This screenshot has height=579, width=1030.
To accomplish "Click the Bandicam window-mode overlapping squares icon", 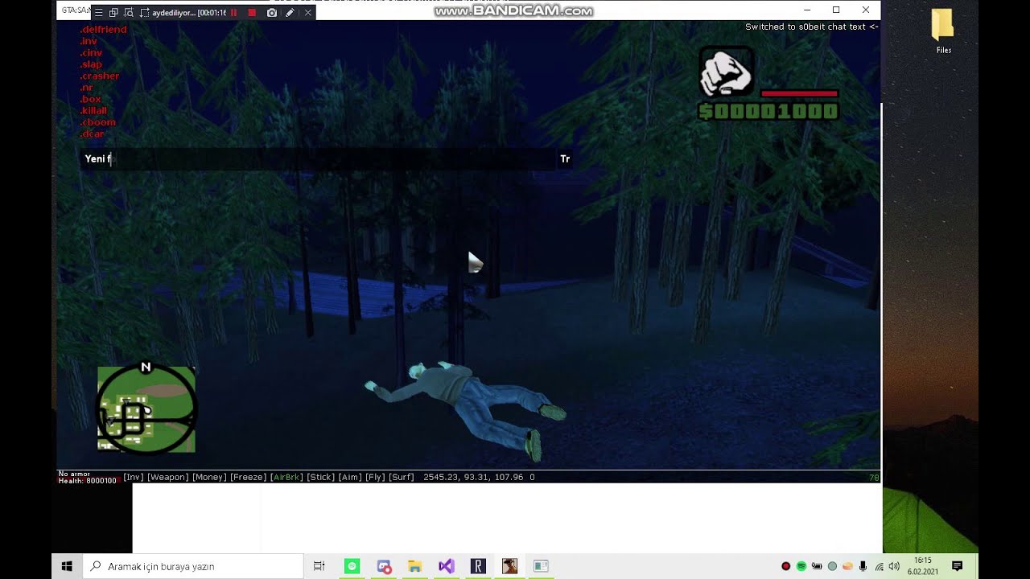I will (113, 13).
